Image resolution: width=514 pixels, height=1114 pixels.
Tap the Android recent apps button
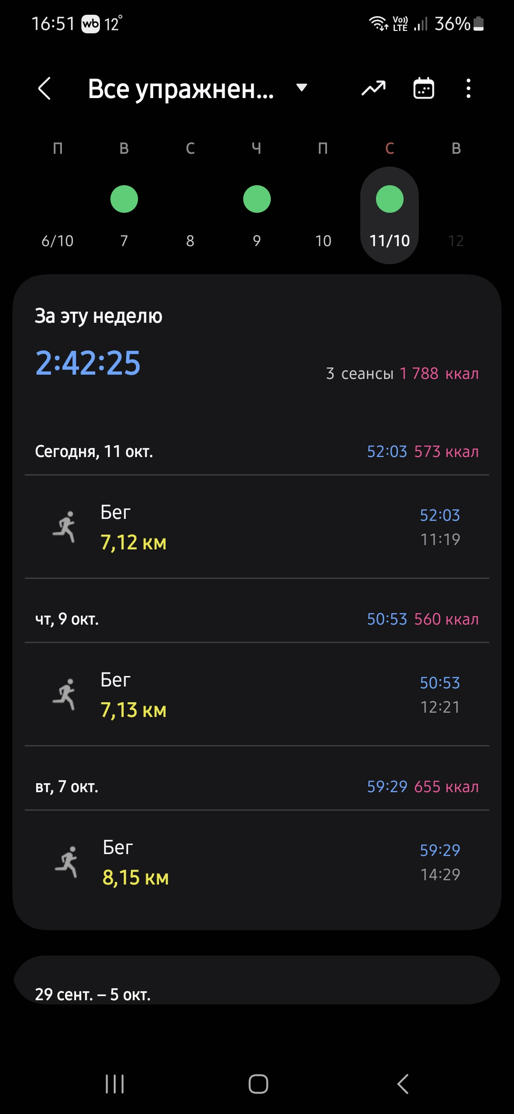pyautogui.click(x=115, y=1084)
